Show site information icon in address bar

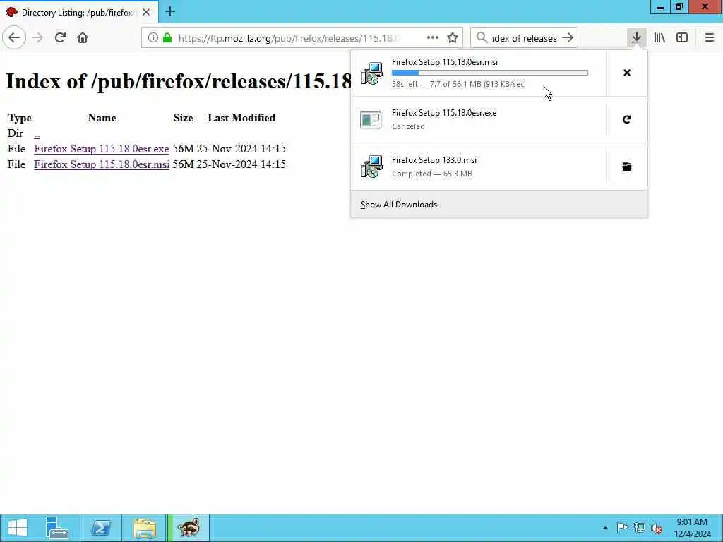pos(153,38)
